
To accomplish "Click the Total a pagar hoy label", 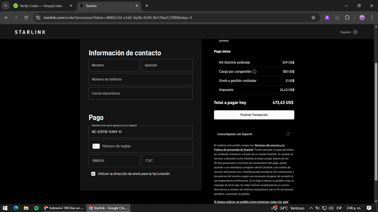I will (x=230, y=103).
